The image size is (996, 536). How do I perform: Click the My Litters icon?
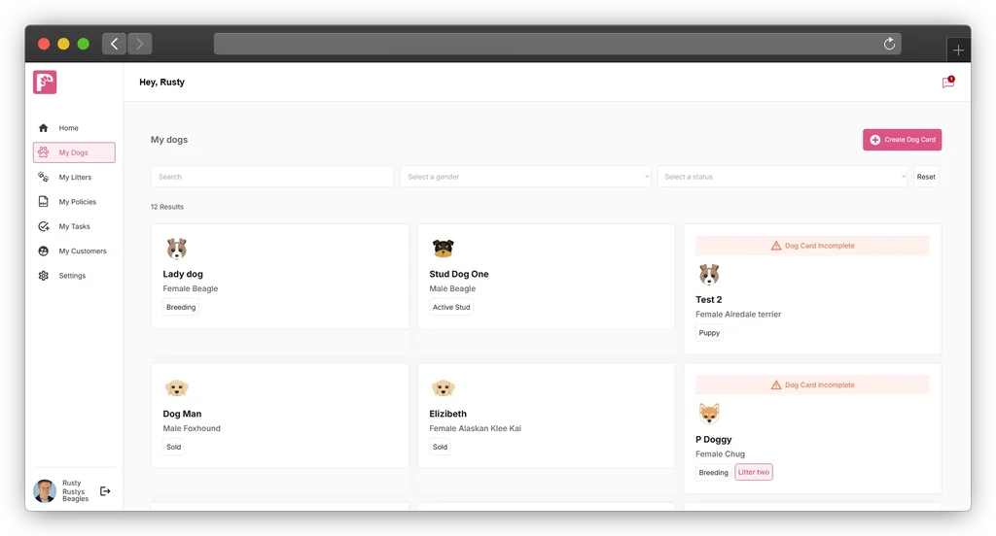(x=43, y=177)
